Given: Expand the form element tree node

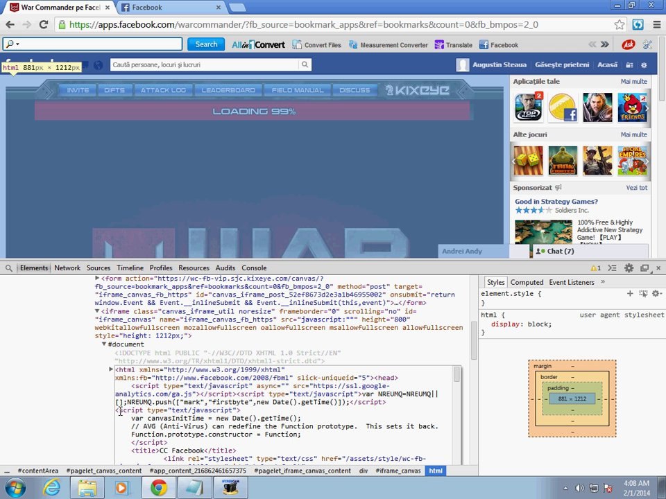Looking at the screenshot, I should point(97,279).
